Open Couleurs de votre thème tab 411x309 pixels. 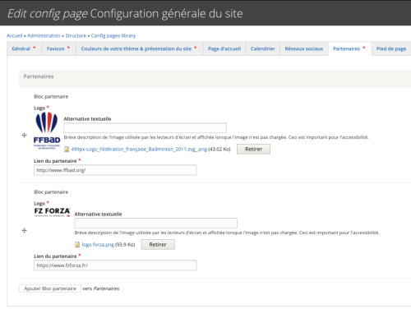[139, 48]
